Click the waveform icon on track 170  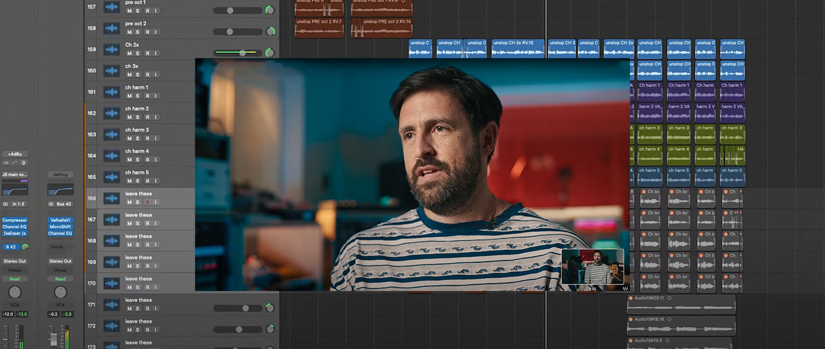[x=112, y=283]
